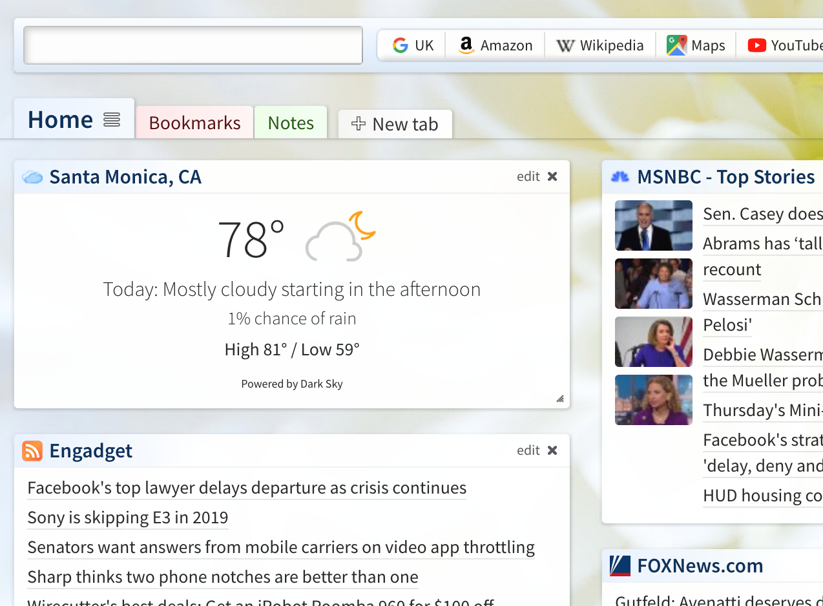Open the FOXNews.com widget title link
This screenshot has width=823, height=606.
coord(700,565)
